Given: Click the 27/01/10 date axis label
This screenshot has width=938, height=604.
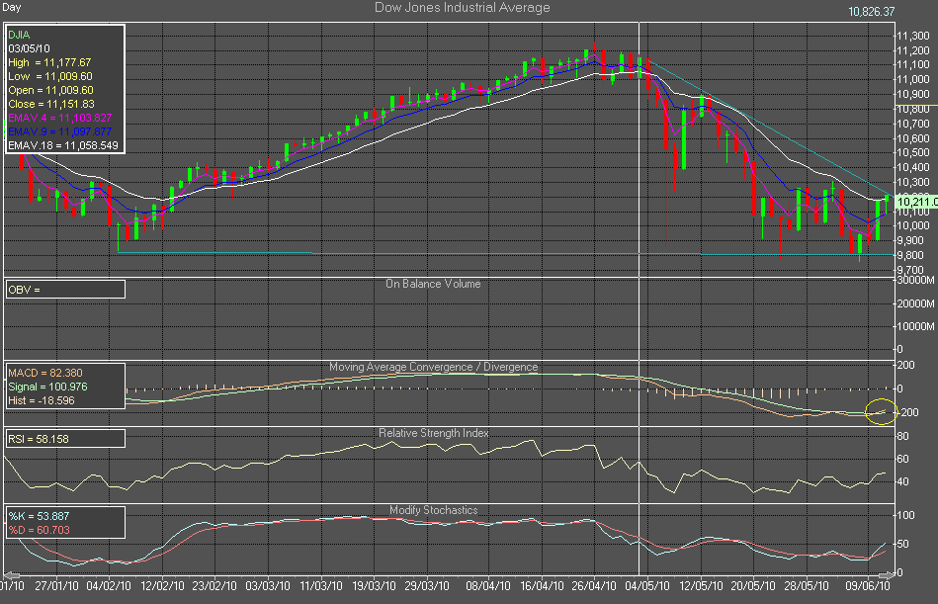Looking at the screenshot, I should click(x=56, y=586).
